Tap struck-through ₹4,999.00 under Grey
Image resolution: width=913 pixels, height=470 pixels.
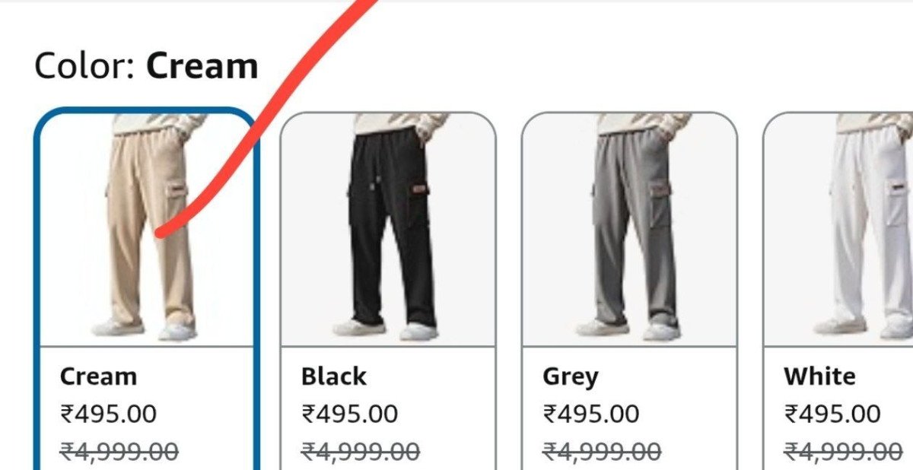click(x=602, y=453)
